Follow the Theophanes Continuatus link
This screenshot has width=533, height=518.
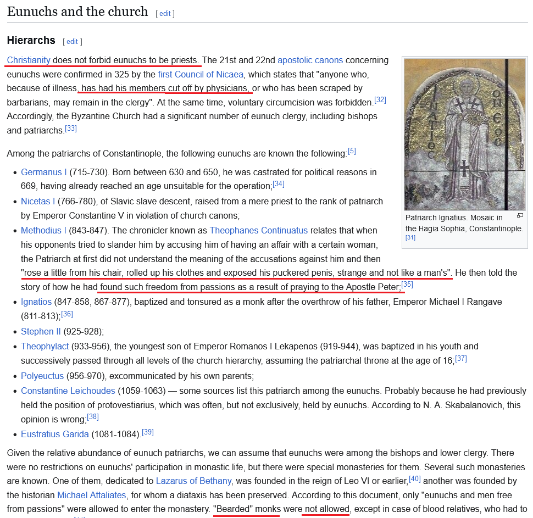click(x=258, y=231)
